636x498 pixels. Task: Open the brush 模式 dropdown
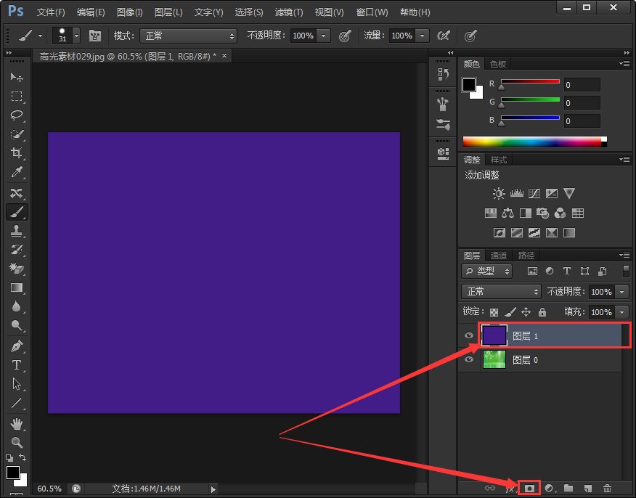coord(189,36)
